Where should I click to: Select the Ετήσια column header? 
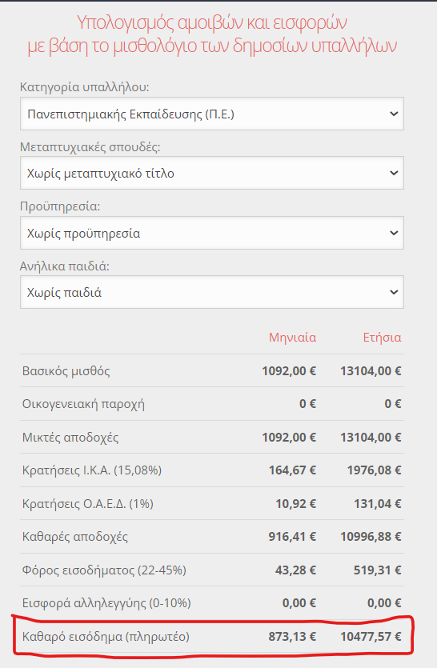(x=382, y=338)
